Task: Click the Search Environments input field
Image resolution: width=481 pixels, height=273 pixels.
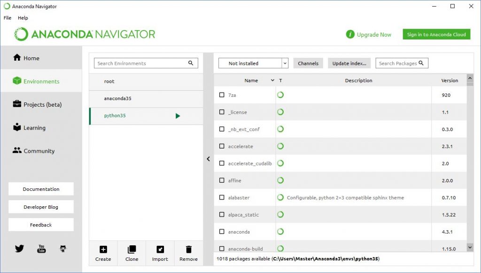Action: (x=141, y=63)
